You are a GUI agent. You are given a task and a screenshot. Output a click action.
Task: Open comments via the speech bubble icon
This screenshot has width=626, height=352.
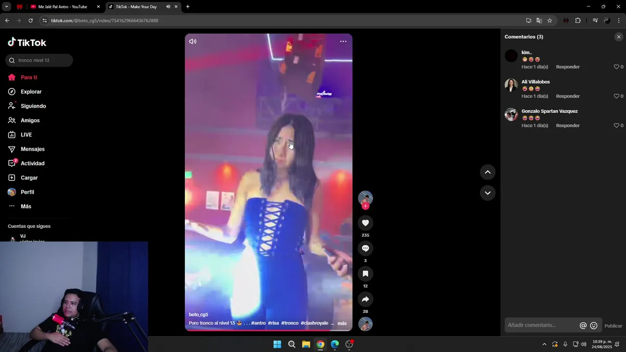click(x=365, y=248)
